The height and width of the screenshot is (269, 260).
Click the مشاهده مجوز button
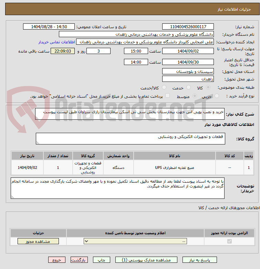[x=38, y=241]
